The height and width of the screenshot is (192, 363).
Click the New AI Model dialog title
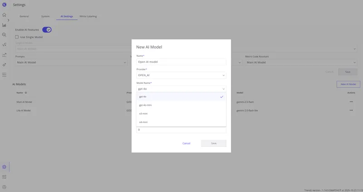tap(149, 47)
